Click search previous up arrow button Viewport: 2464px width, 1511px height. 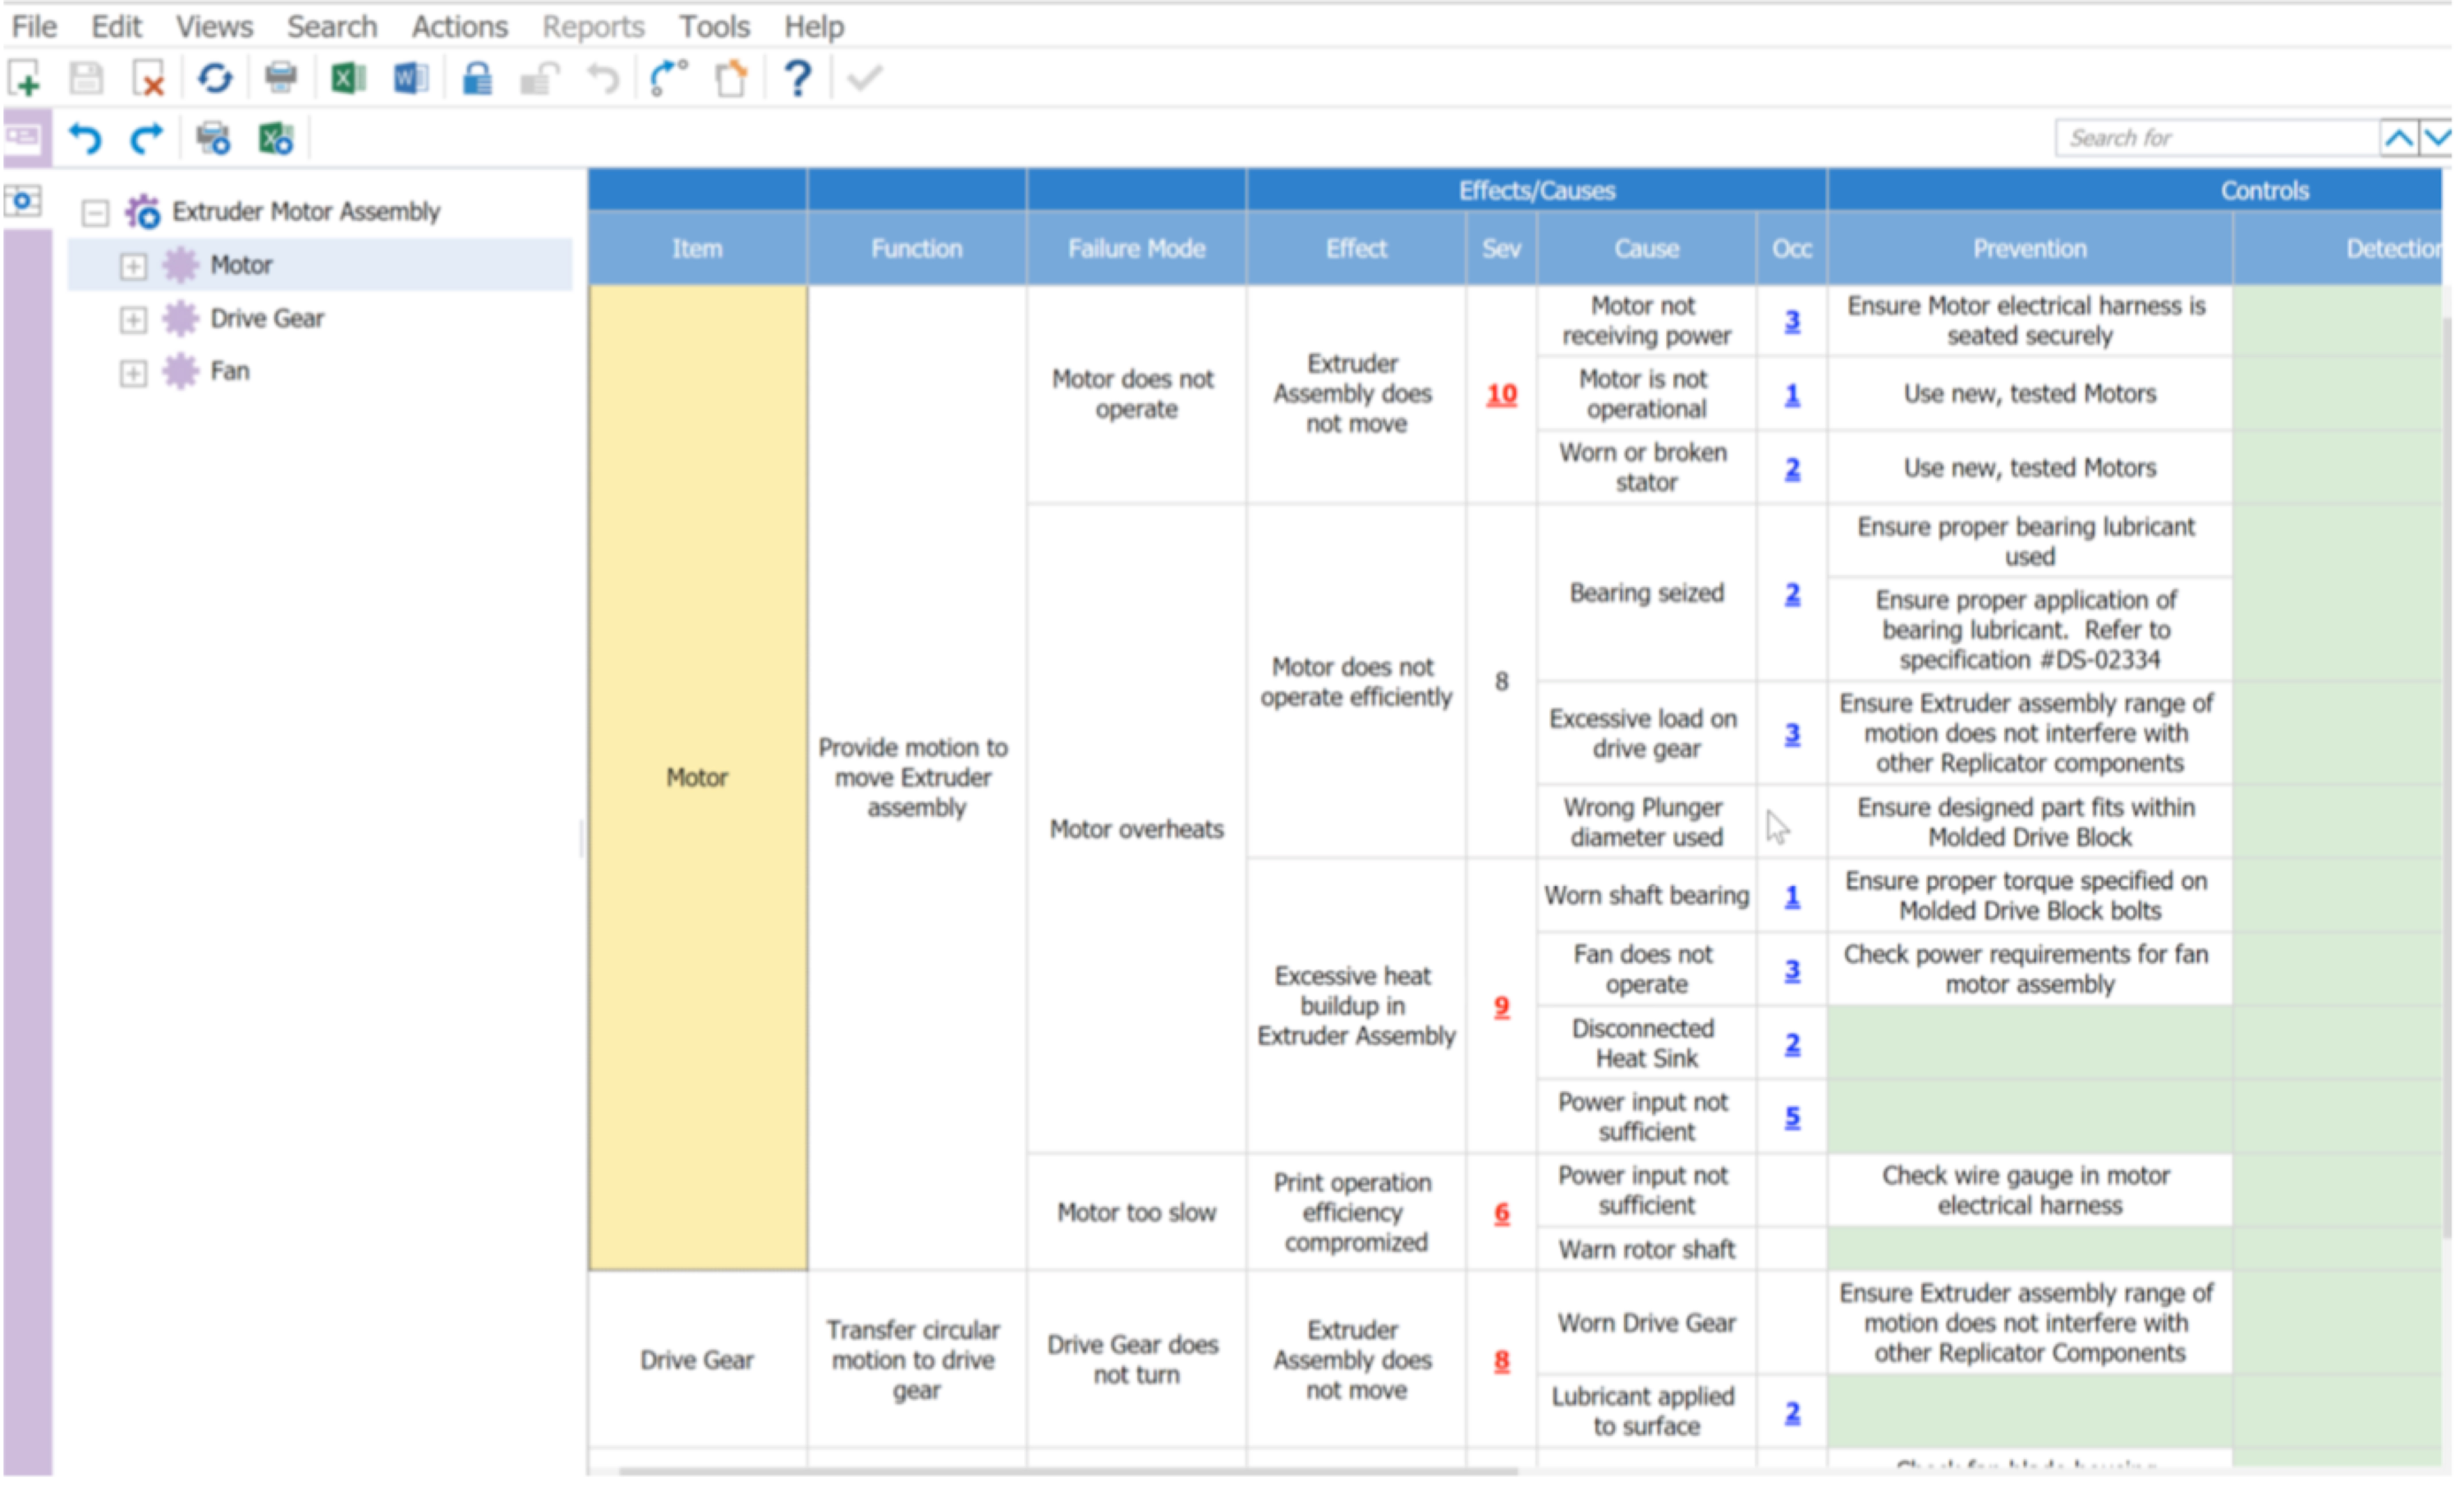[2398, 138]
